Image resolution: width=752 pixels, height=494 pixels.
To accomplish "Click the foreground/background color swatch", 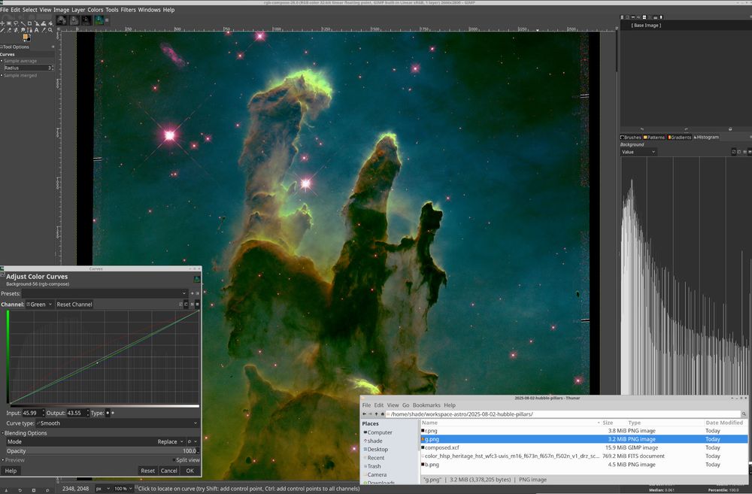I will tap(26, 38).
